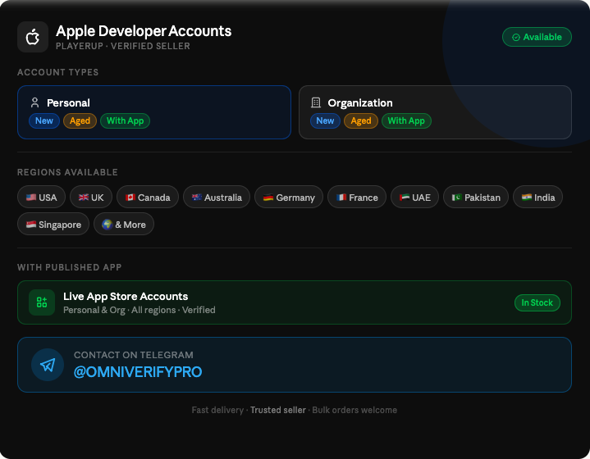Click the Germany flag icon
590x459 pixels.
pyautogui.click(x=268, y=198)
